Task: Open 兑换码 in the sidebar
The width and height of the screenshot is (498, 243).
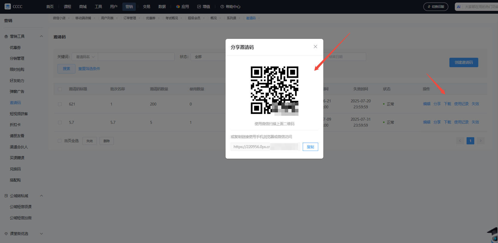Action: [15, 169]
